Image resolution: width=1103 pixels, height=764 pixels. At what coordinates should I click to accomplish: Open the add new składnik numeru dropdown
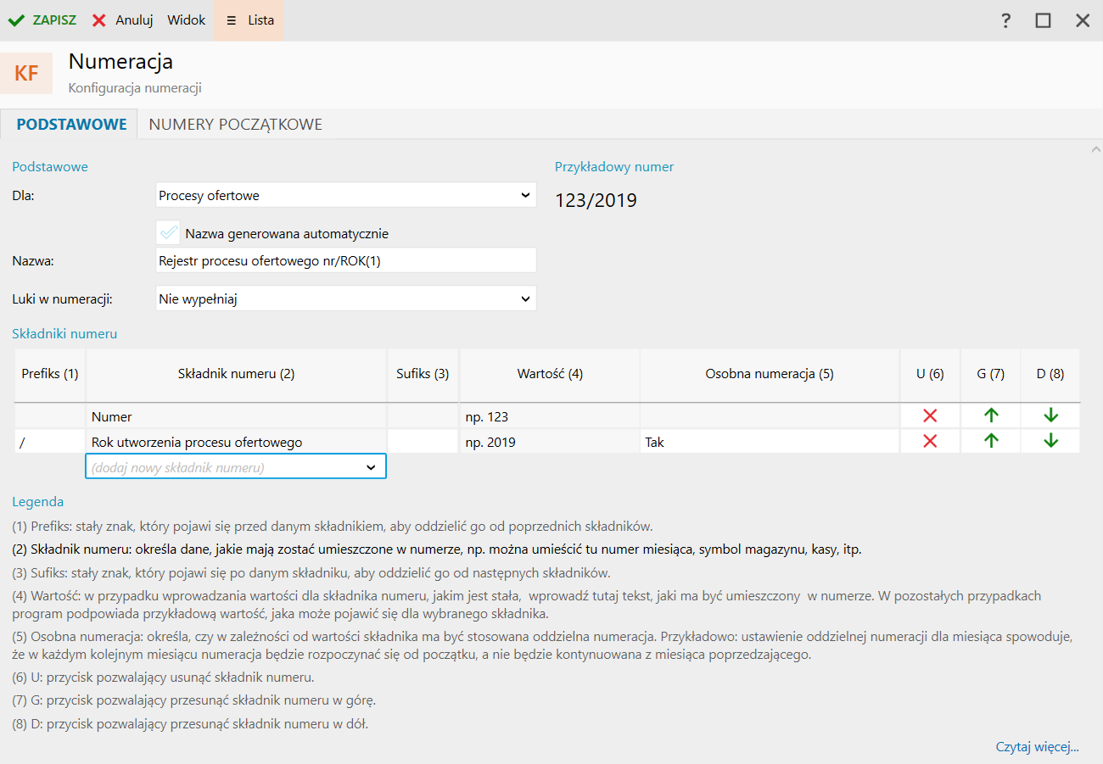pos(236,466)
